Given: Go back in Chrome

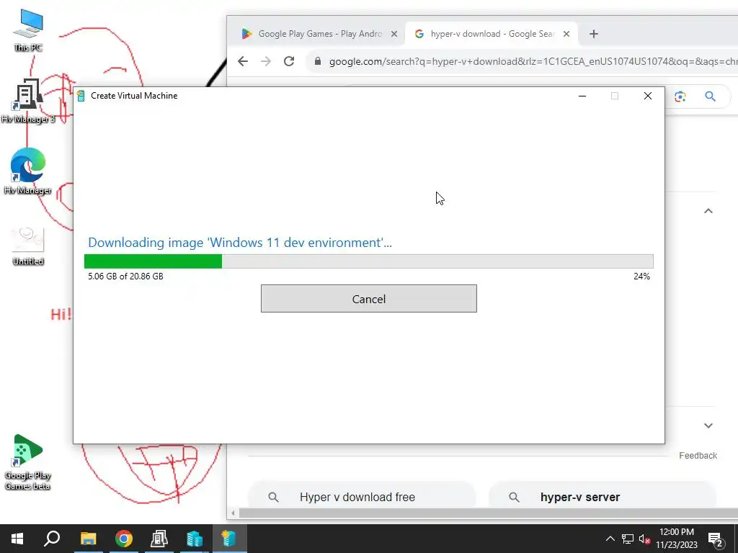Looking at the screenshot, I should point(242,61).
